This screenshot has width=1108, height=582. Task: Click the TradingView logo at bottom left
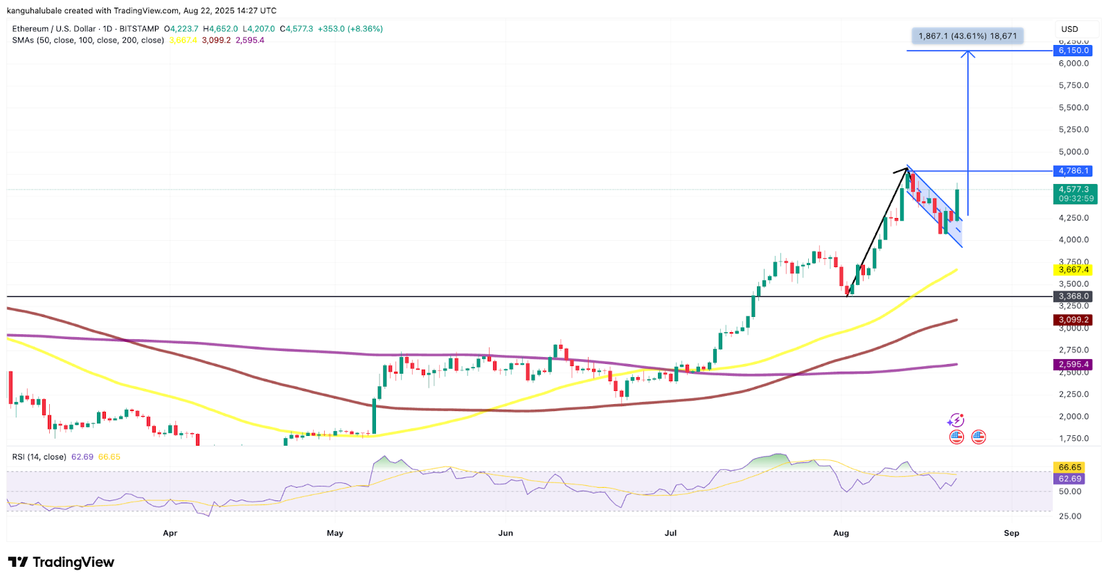pos(61,562)
